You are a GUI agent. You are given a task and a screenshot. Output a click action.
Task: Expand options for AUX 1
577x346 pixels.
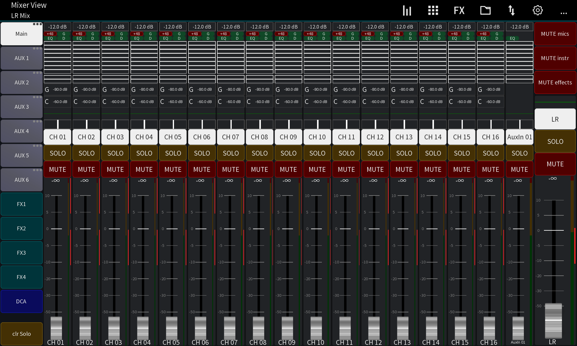pos(38,48)
